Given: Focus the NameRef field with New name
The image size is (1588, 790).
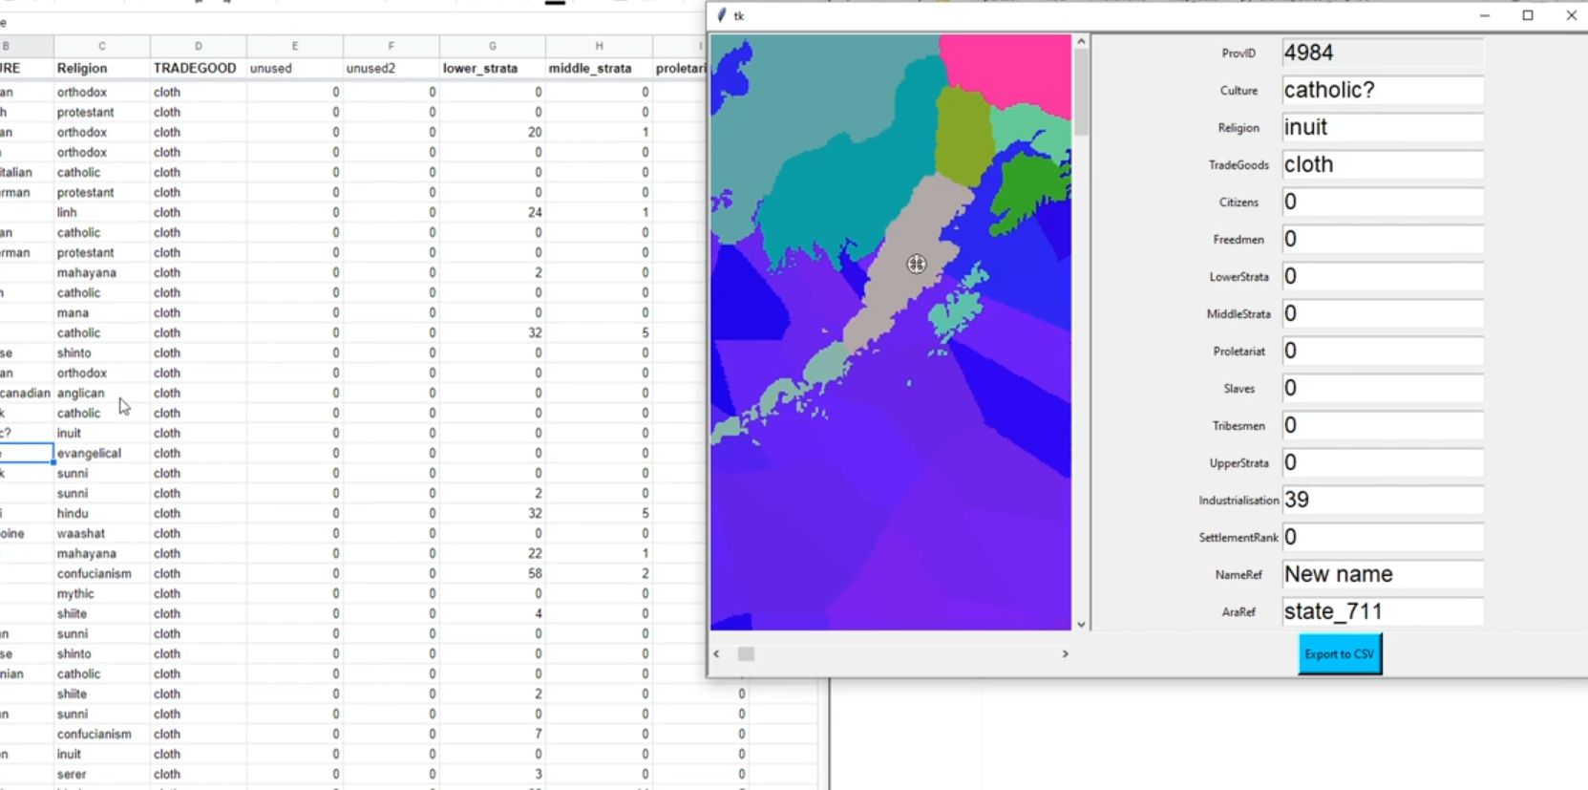Looking at the screenshot, I should pyautogui.click(x=1383, y=574).
